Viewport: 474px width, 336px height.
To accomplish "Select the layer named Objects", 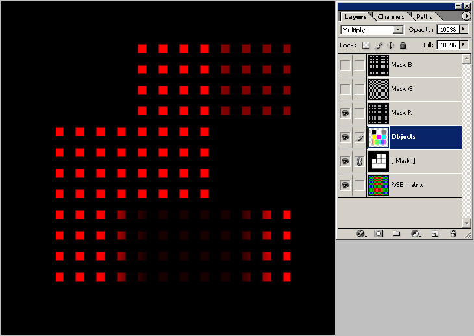I will [x=403, y=137].
